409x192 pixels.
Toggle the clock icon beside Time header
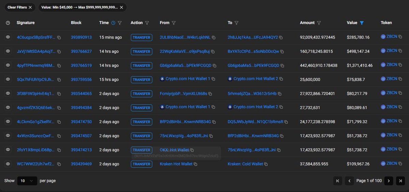(x=113, y=23)
